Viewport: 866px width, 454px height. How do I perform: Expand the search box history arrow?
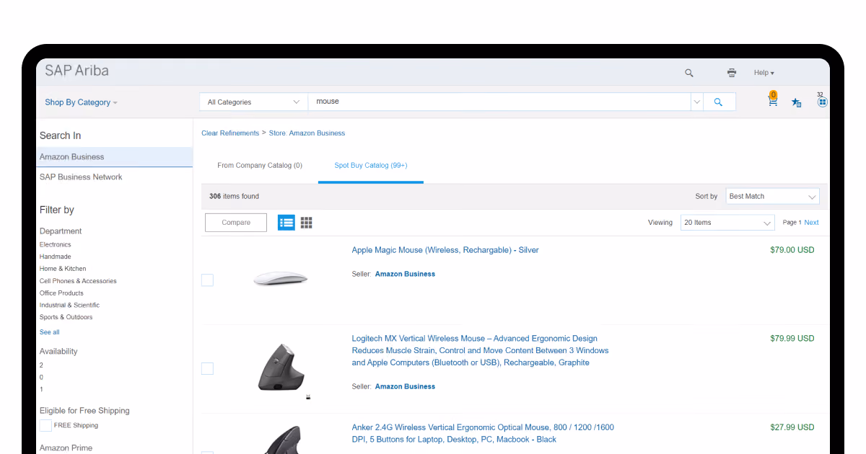(696, 102)
